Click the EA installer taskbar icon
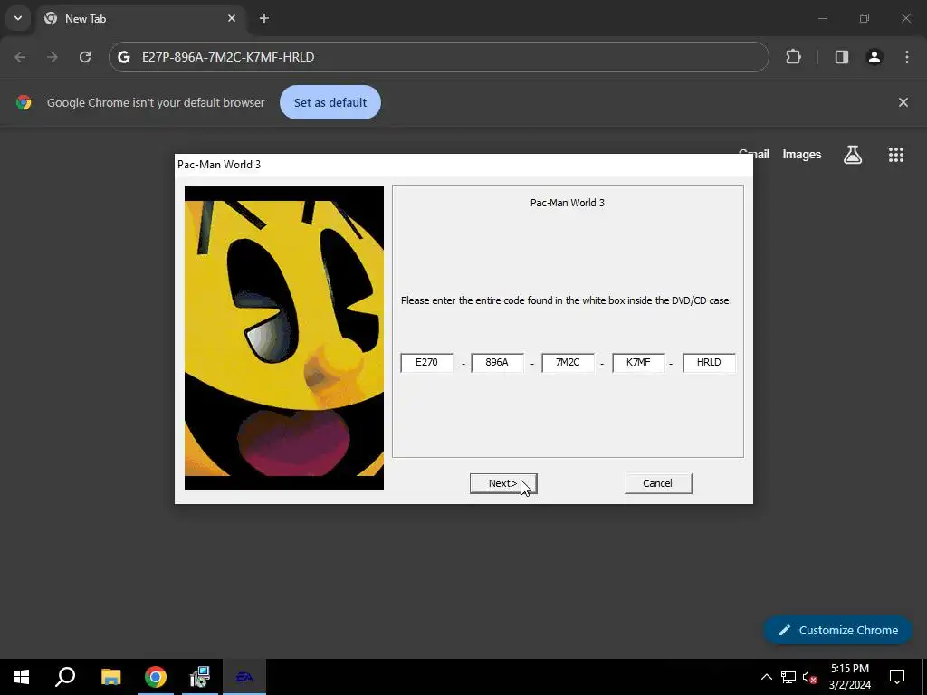 [244, 677]
